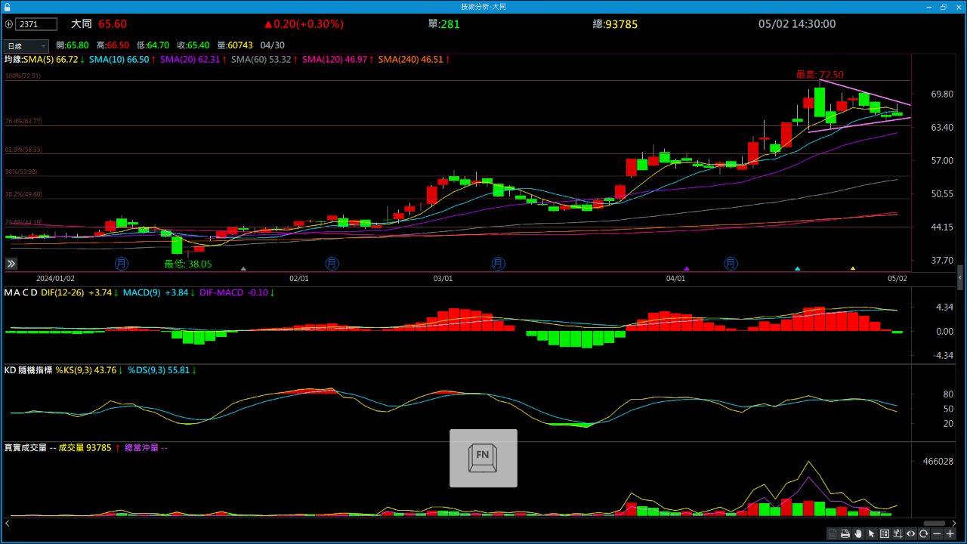Activate the crosshair measurement tool

(x=897, y=534)
